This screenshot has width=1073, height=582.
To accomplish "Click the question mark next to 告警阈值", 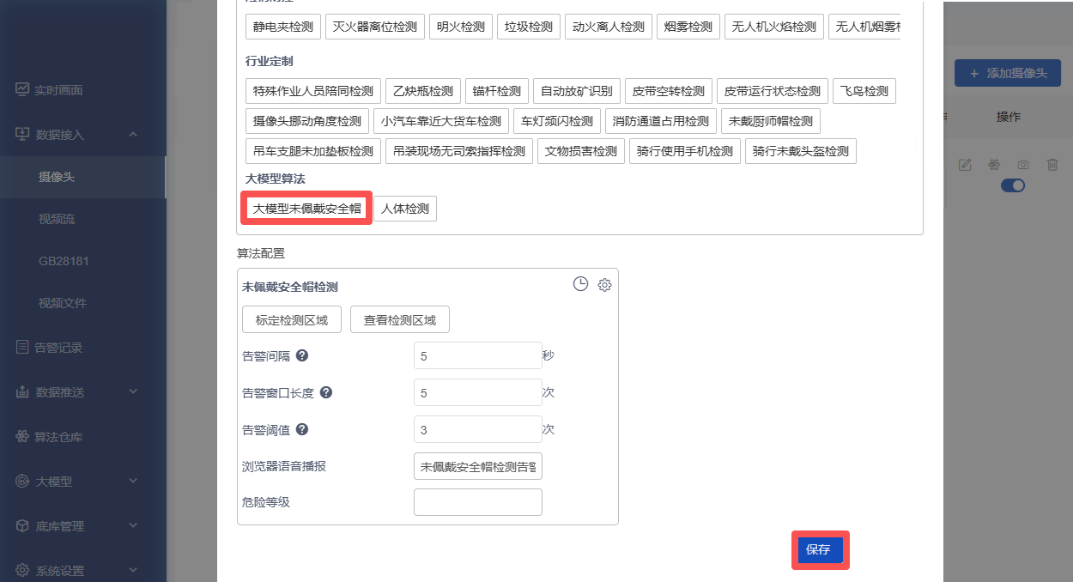I will pos(302,430).
